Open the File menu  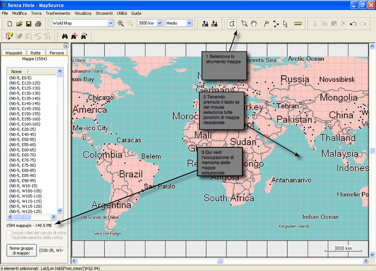(x=5, y=13)
